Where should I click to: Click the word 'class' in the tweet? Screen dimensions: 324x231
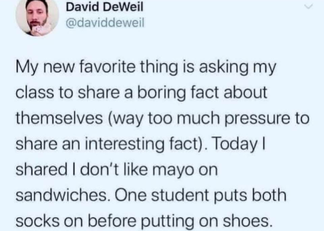pyautogui.click(x=35, y=93)
